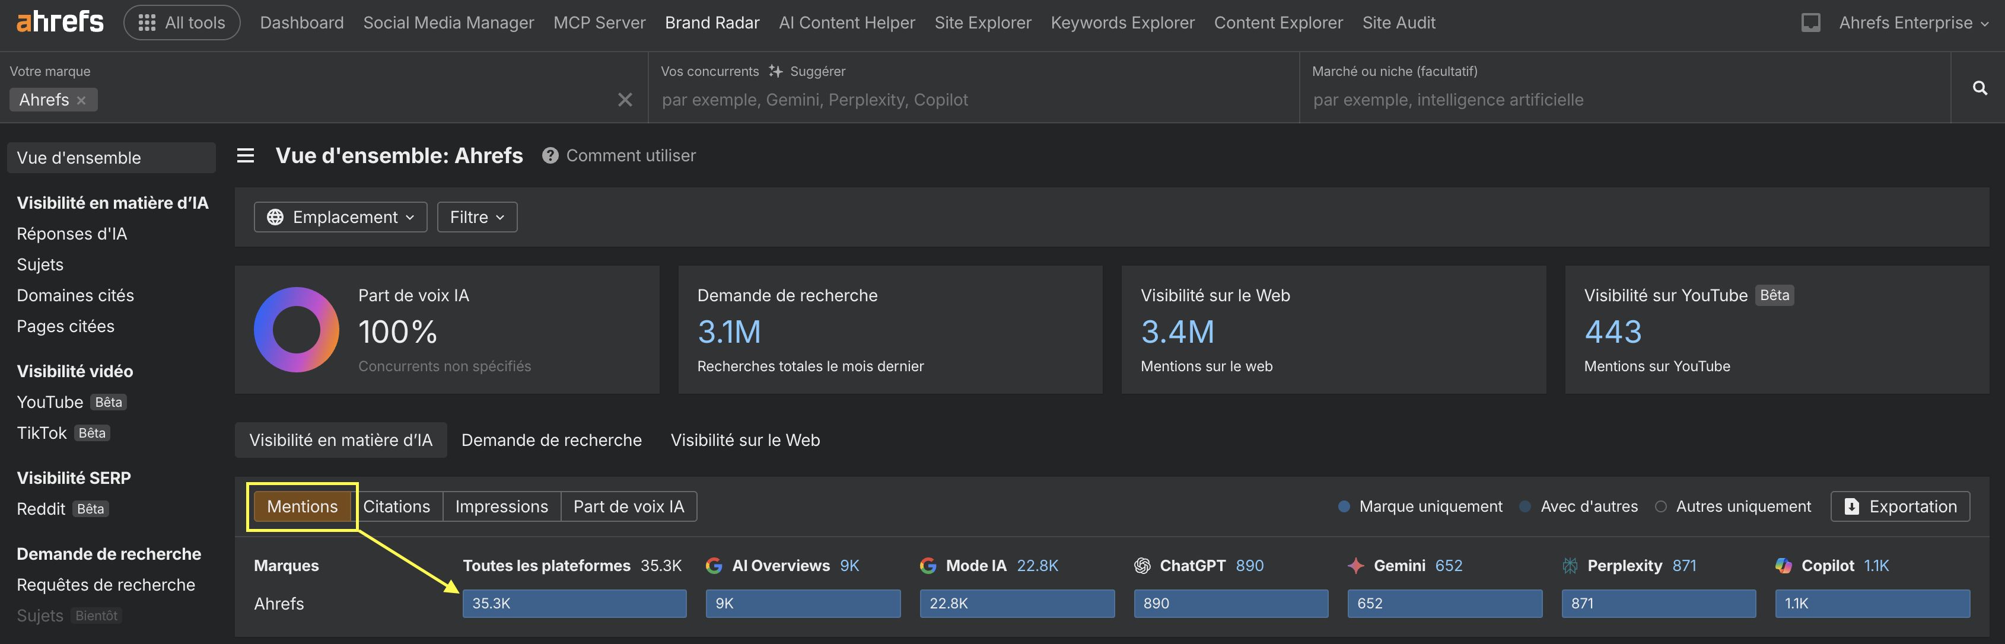
Task: Click the Comment utiliser help icon
Action: tap(550, 155)
